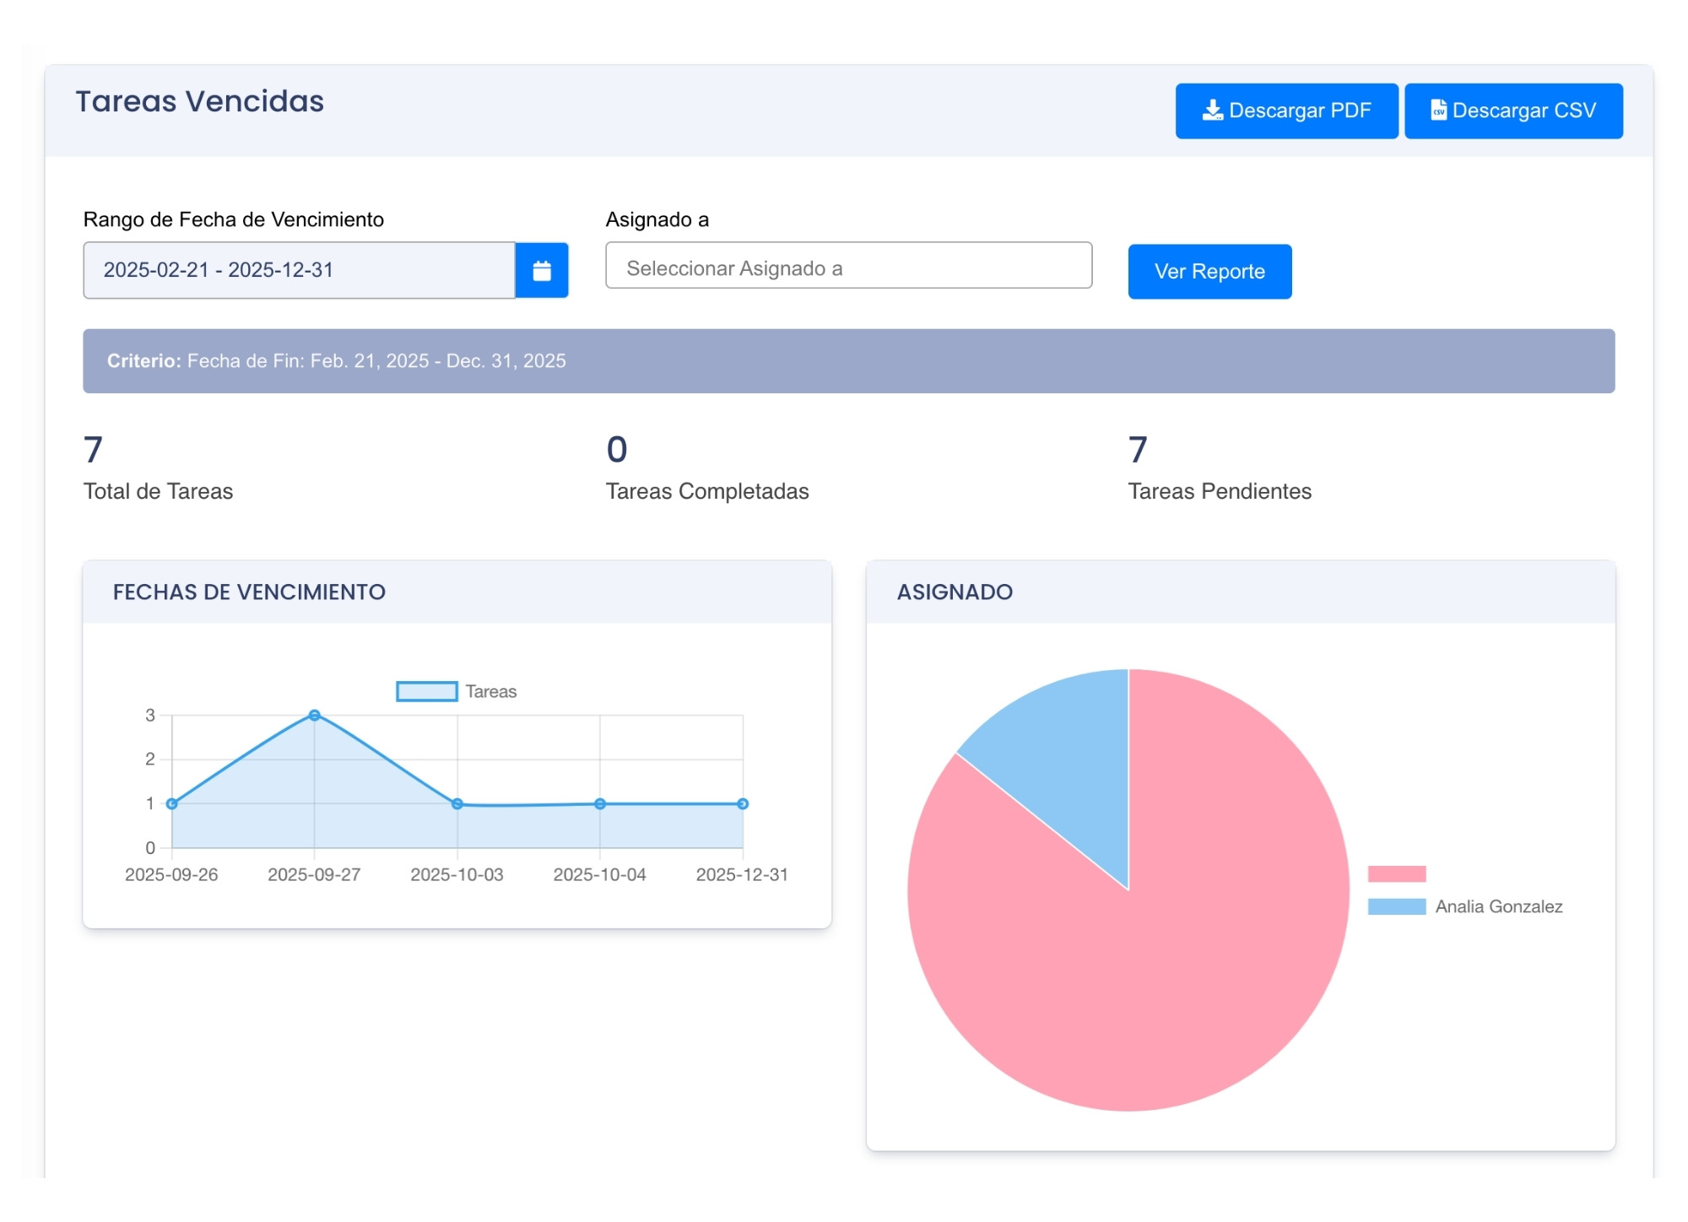Click the data point at 2025-10-04

[600, 804]
